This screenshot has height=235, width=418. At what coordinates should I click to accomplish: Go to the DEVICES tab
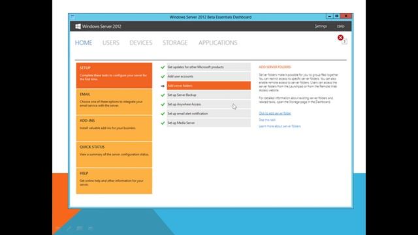(x=141, y=43)
